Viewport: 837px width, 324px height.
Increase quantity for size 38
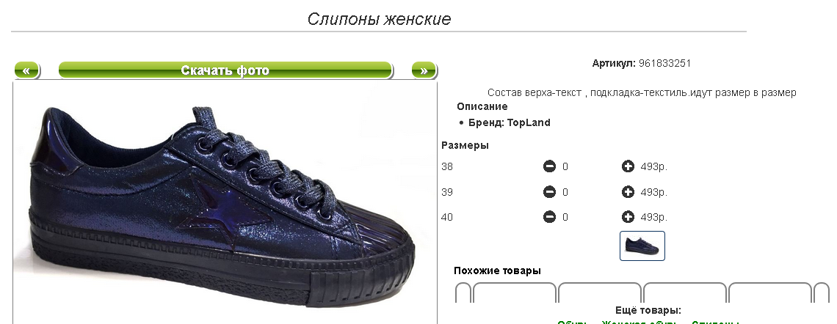pyautogui.click(x=628, y=167)
